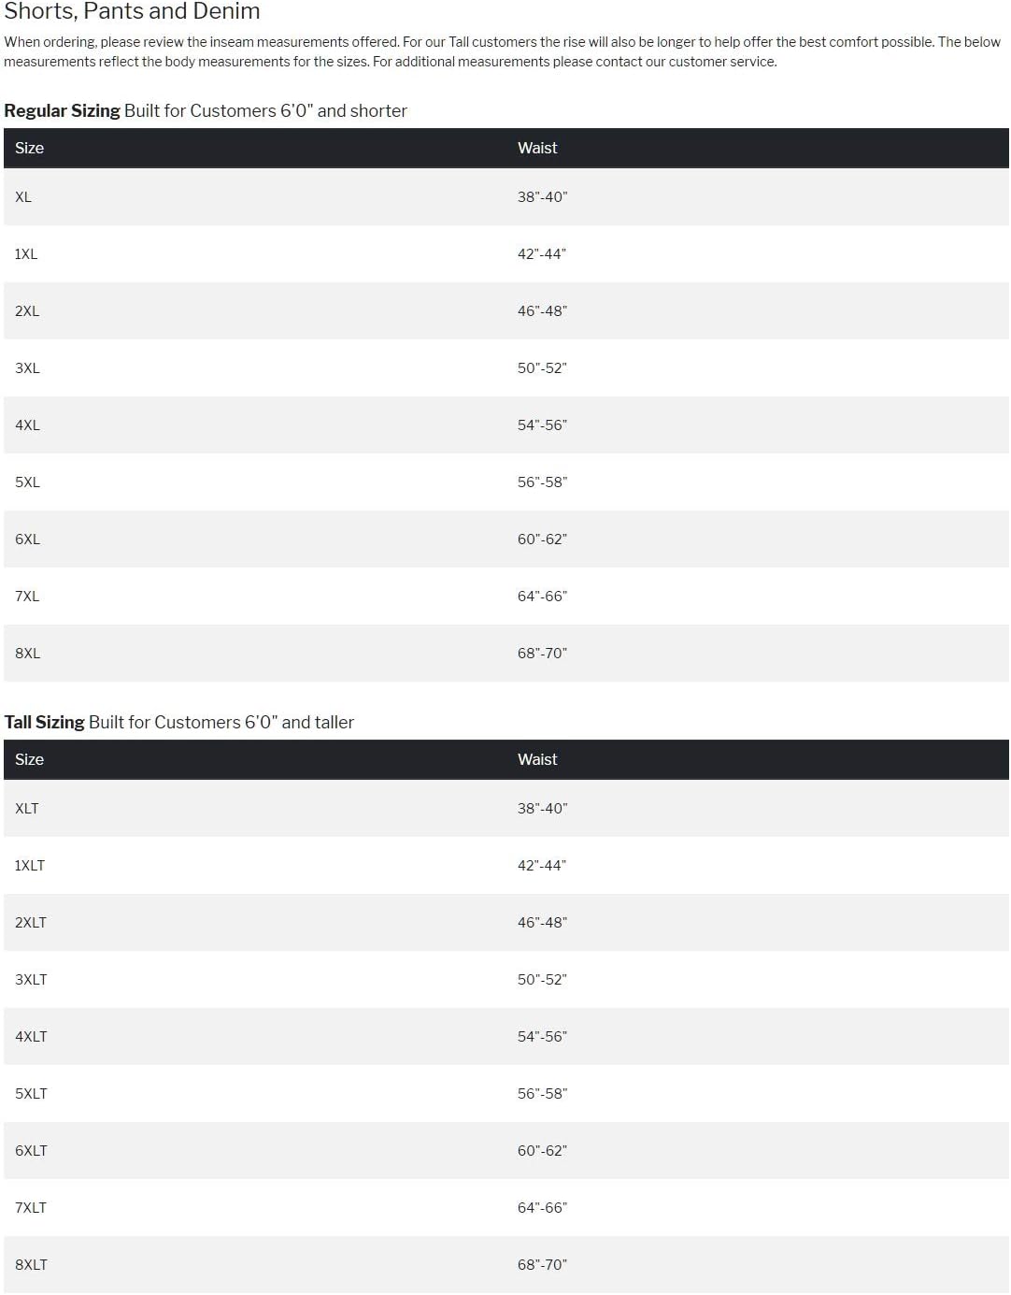Click the waist value for size 3XL
1011x1295 pixels.
542,368
